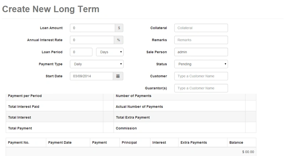Click the Payment Date column header
Viewport: 285px width, 156px height.
click(60, 143)
